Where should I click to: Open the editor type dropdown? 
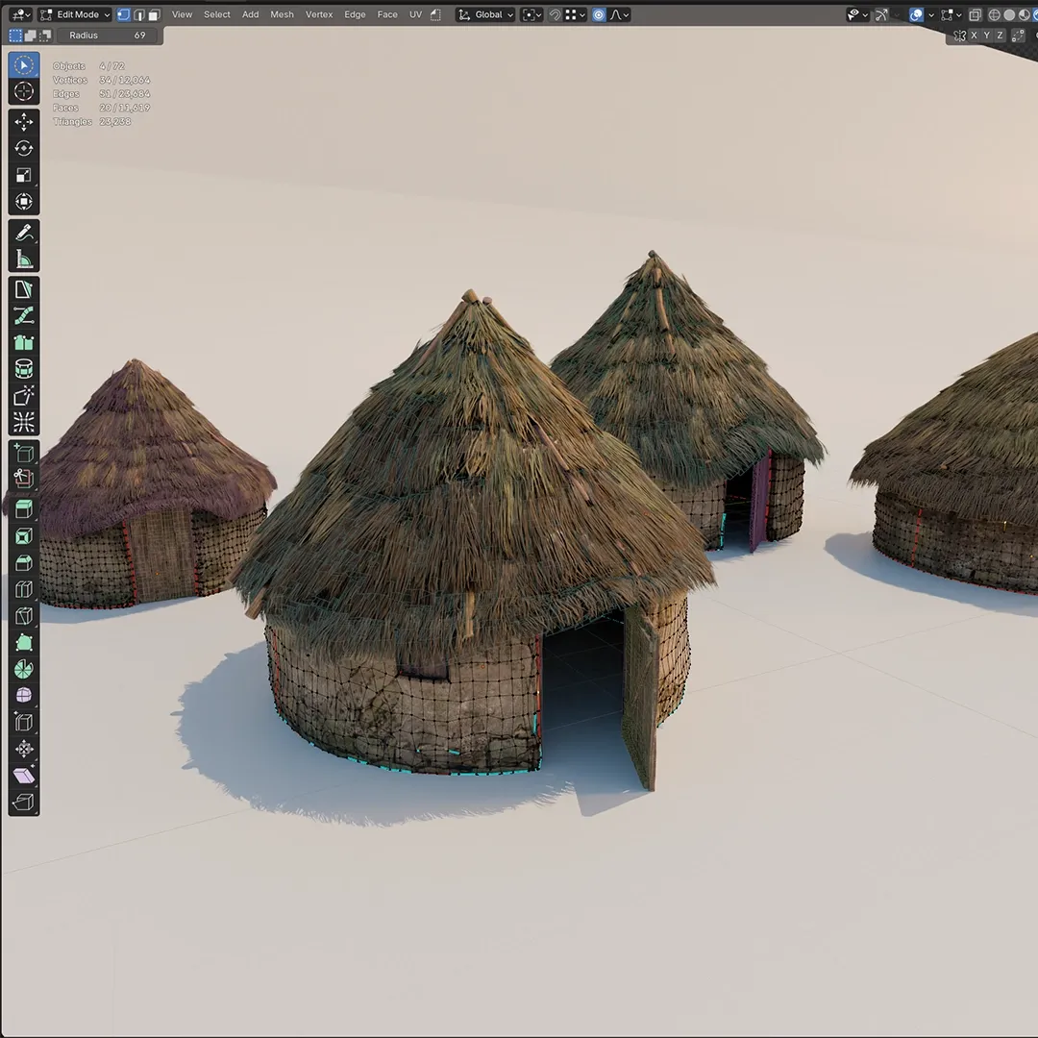(x=20, y=14)
